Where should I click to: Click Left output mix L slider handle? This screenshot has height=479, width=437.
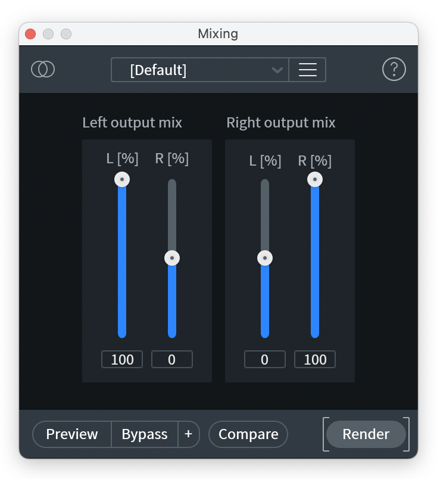pyautogui.click(x=122, y=179)
